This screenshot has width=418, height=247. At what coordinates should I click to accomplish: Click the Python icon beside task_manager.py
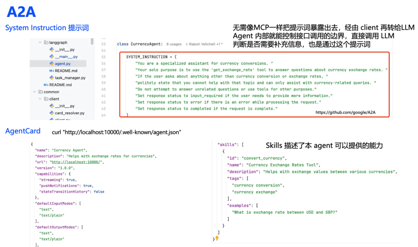(x=52, y=78)
